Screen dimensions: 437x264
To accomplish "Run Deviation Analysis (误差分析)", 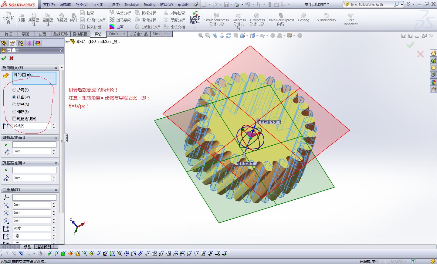I will [x=120, y=13].
